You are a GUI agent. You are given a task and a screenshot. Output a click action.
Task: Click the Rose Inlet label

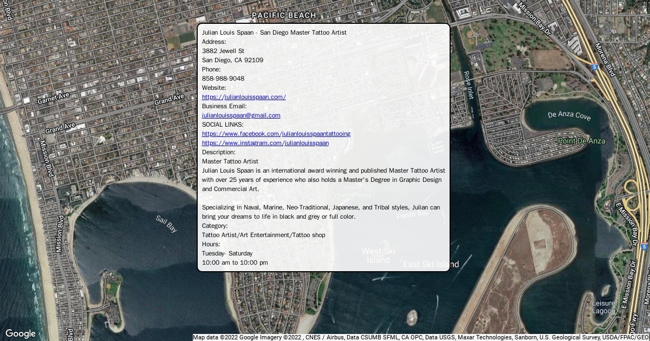469,84
